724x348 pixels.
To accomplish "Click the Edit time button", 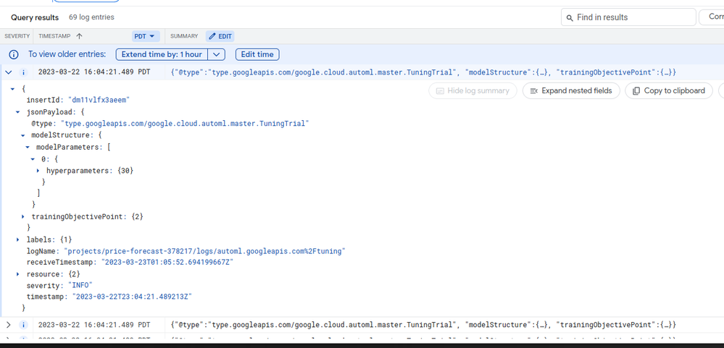I will [x=257, y=54].
